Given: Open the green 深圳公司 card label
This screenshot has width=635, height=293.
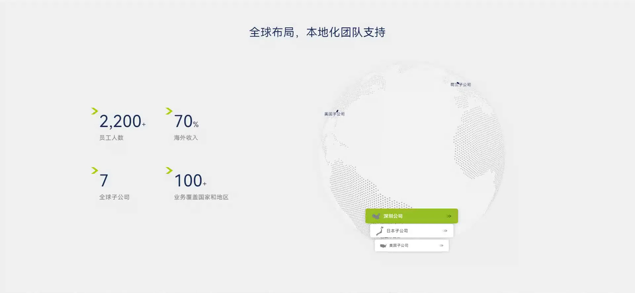Looking at the screenshot, I should click(x=393, y=216).
